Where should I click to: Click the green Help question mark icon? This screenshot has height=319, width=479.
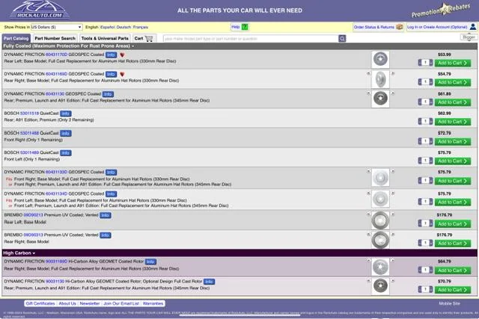click(245, 27)
